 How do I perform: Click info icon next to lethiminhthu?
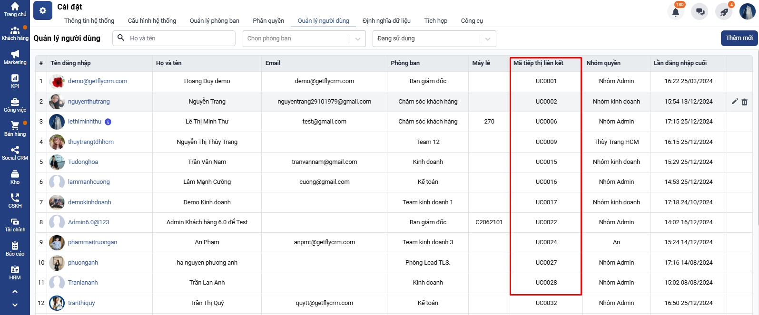point(108,122)
